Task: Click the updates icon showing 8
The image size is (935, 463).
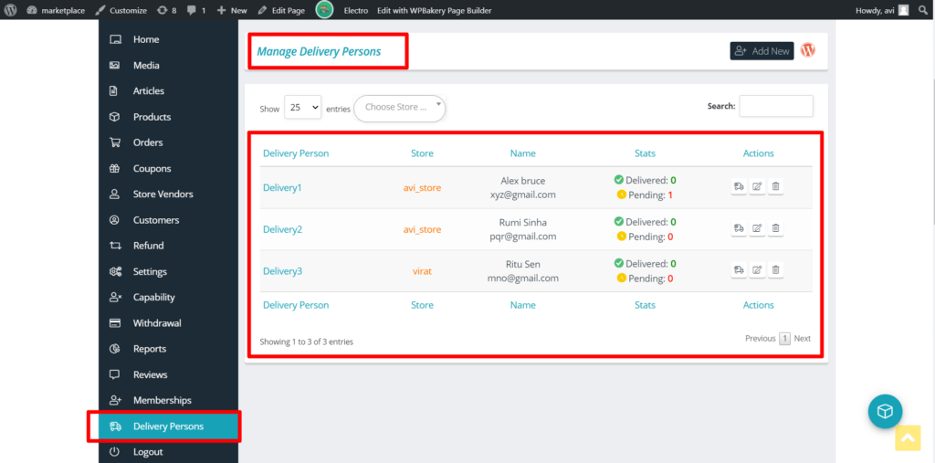Action: [166, 10]
